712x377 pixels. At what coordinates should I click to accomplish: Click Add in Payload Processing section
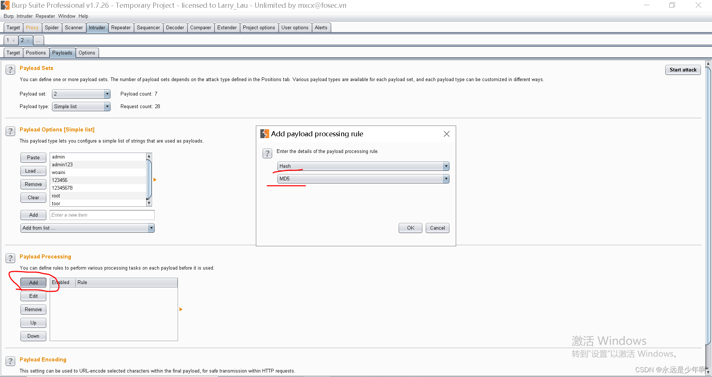33,283
